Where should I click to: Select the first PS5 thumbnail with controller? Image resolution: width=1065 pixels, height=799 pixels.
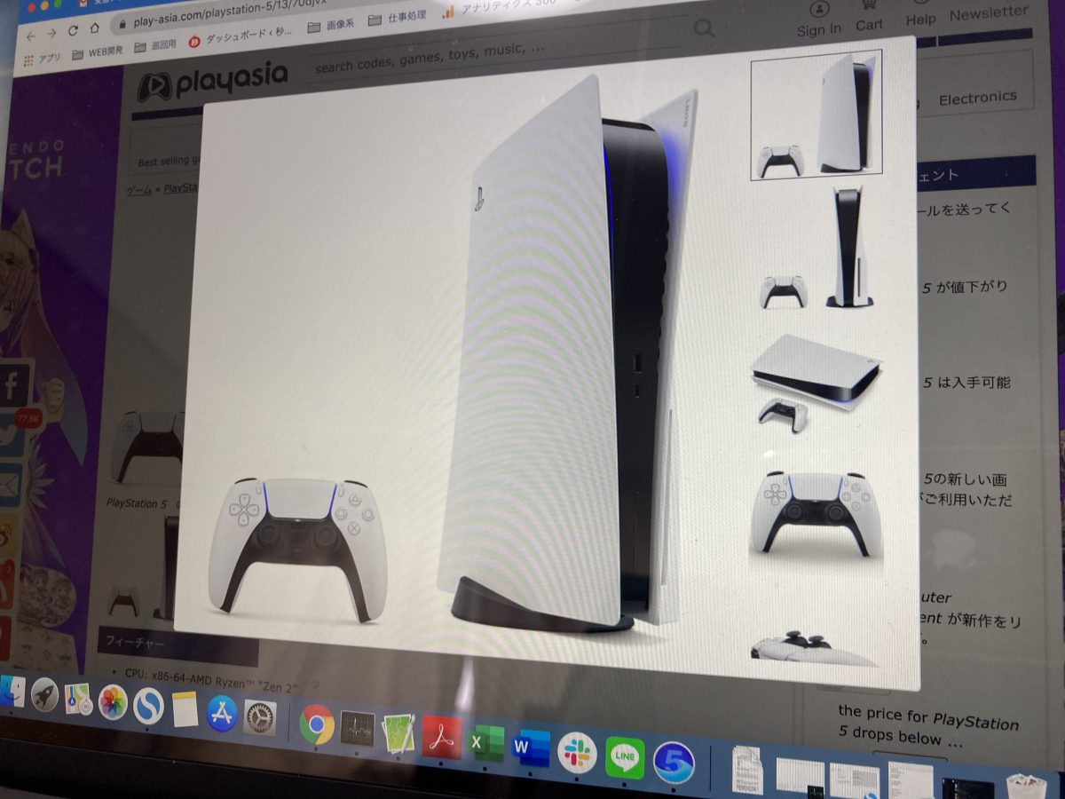point(816,115)
